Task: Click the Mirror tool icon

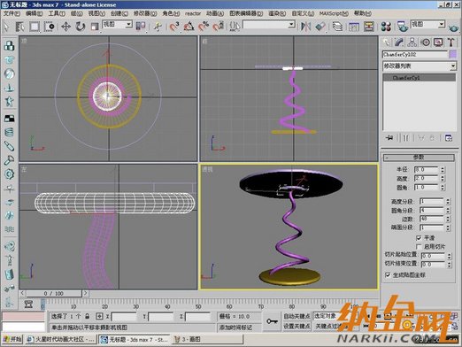Action: (x=306, y=27)
